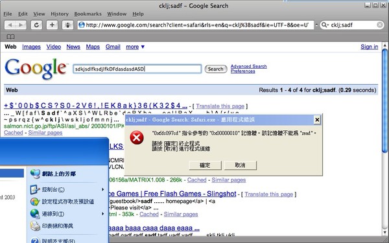Click Cached next to MATRIX1.008 - 266k

pos(196,180)
